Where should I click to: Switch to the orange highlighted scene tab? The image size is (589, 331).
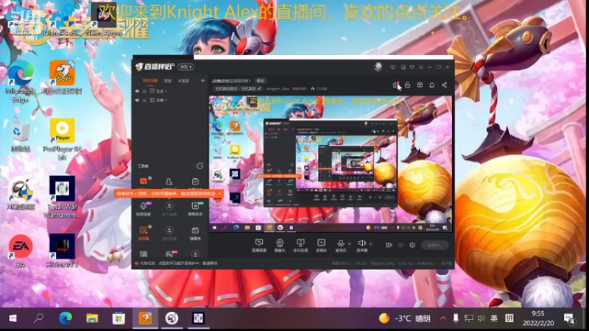150,81
